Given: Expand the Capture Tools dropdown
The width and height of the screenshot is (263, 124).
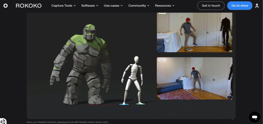Looking at the screenshot, I should tap(63, 6).
